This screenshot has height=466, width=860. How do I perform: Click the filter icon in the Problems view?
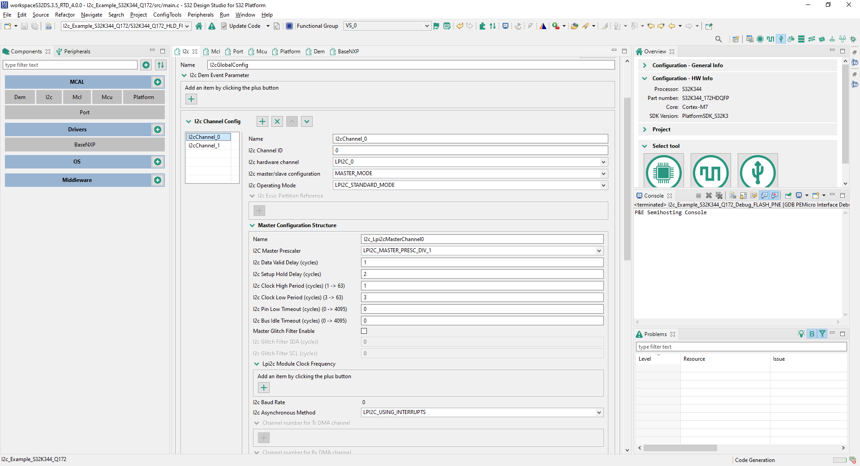pyautogui.click(x=822, y=334)
